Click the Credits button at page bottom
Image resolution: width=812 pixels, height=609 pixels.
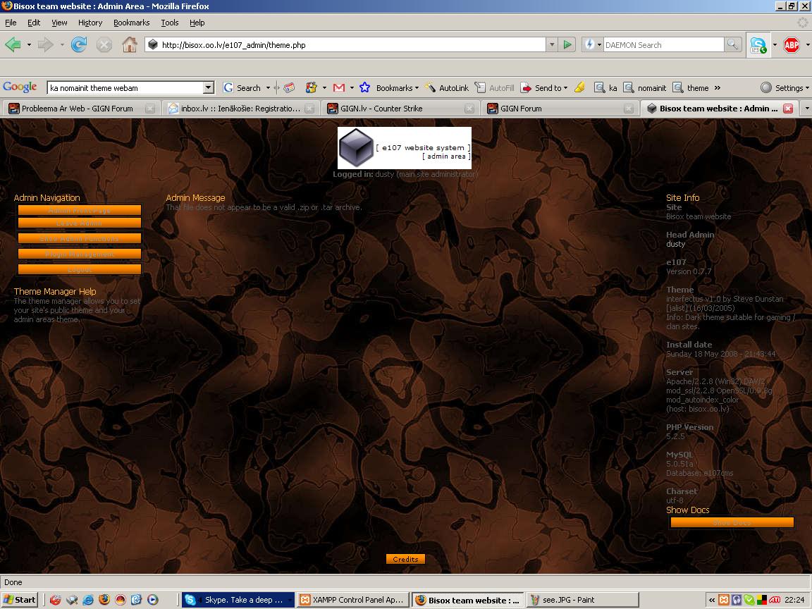(405, 560)
